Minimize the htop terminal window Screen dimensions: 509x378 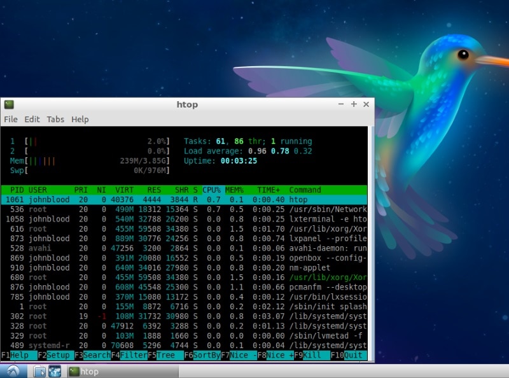(341, 104)
